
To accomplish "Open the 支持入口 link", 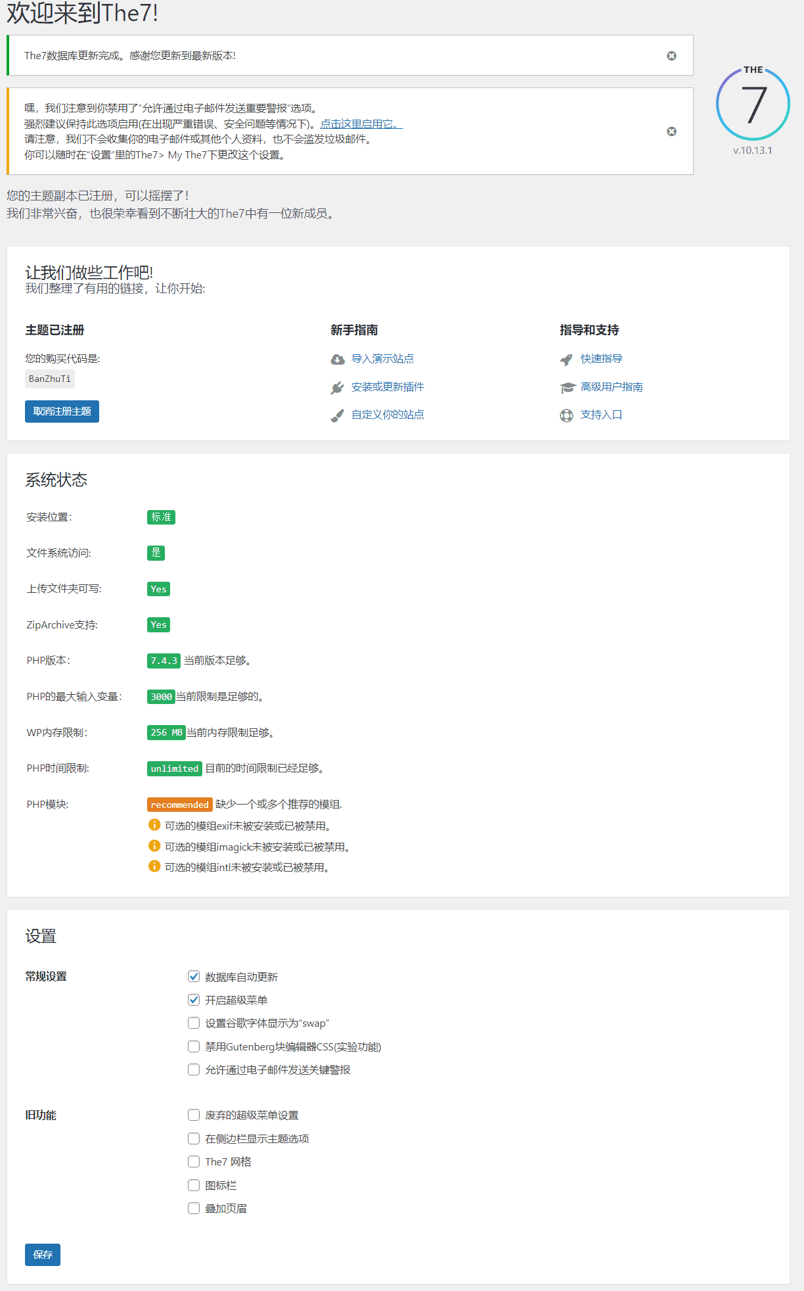I will click(x=601, y=415).
